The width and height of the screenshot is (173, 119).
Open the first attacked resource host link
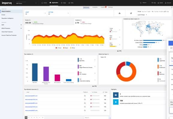coord(31,96)
